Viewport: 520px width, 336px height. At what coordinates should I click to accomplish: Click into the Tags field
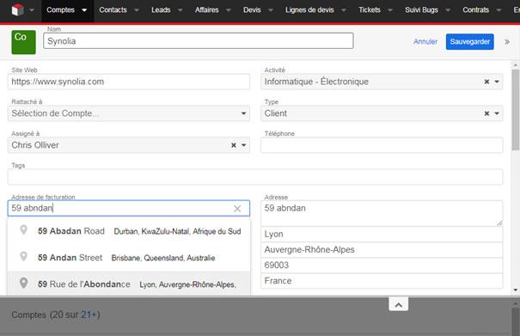tap(255, 177)
